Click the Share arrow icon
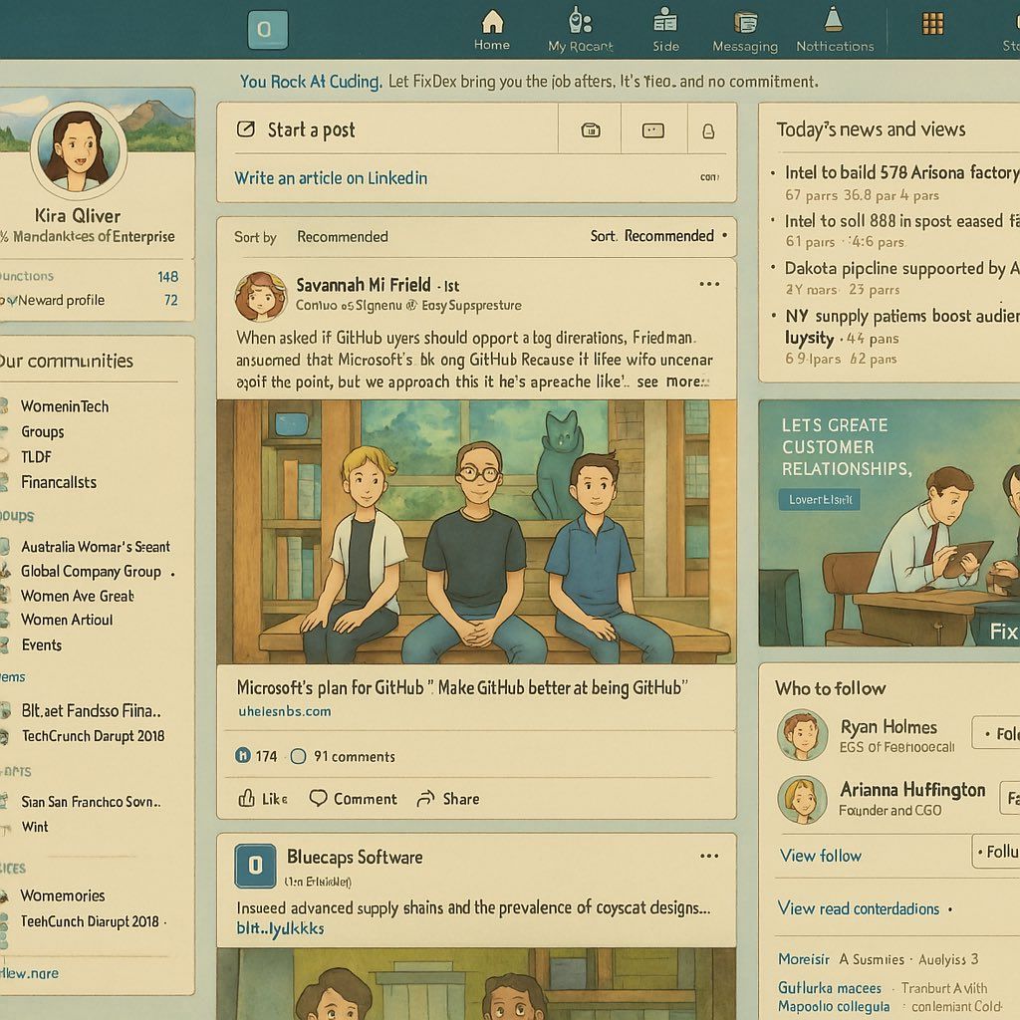The height and width of the screenshot is (1020, 1020). click(425, 798)
